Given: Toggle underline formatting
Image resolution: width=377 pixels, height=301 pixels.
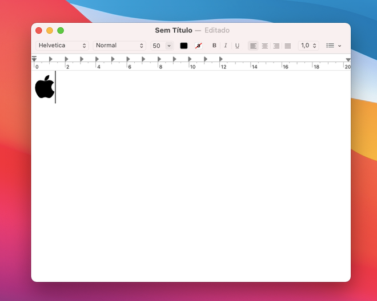Looking at the screenshot, I should [237, 46].
